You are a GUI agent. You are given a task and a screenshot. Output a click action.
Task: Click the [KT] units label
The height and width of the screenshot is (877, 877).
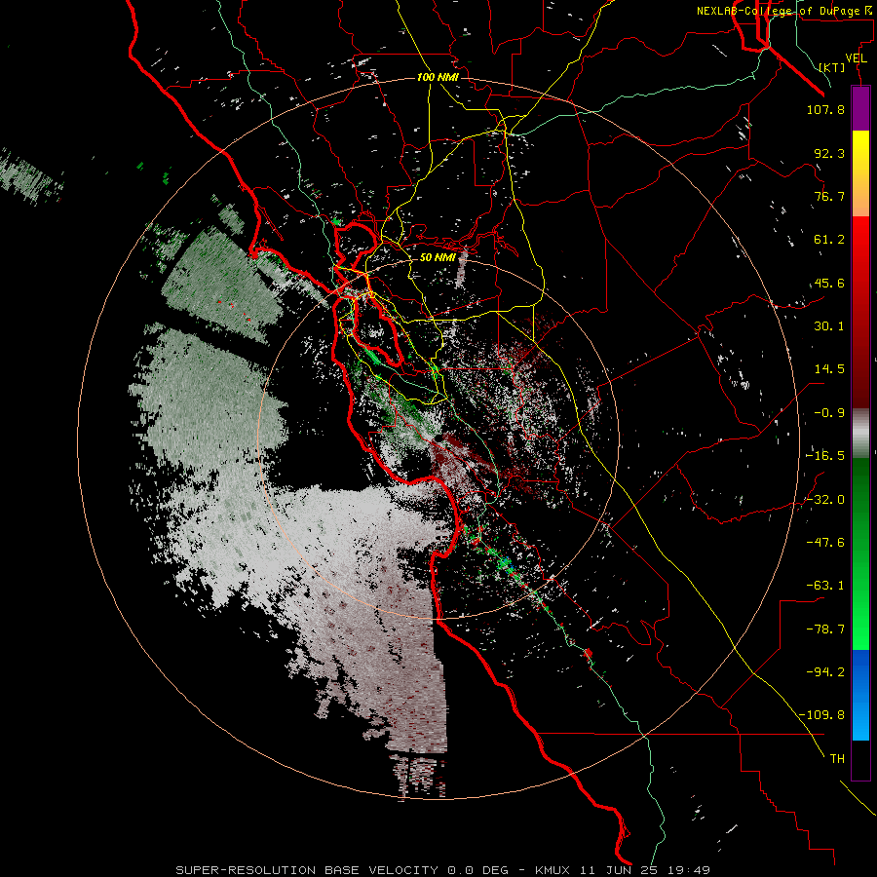(x=832, y=67)
